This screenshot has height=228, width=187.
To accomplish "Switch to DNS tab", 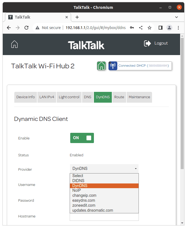I will pos(88,97).
